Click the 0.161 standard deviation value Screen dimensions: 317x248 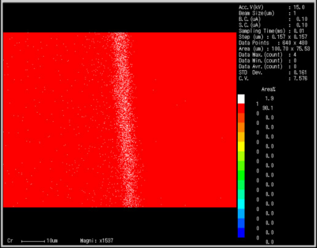point(301,72)
